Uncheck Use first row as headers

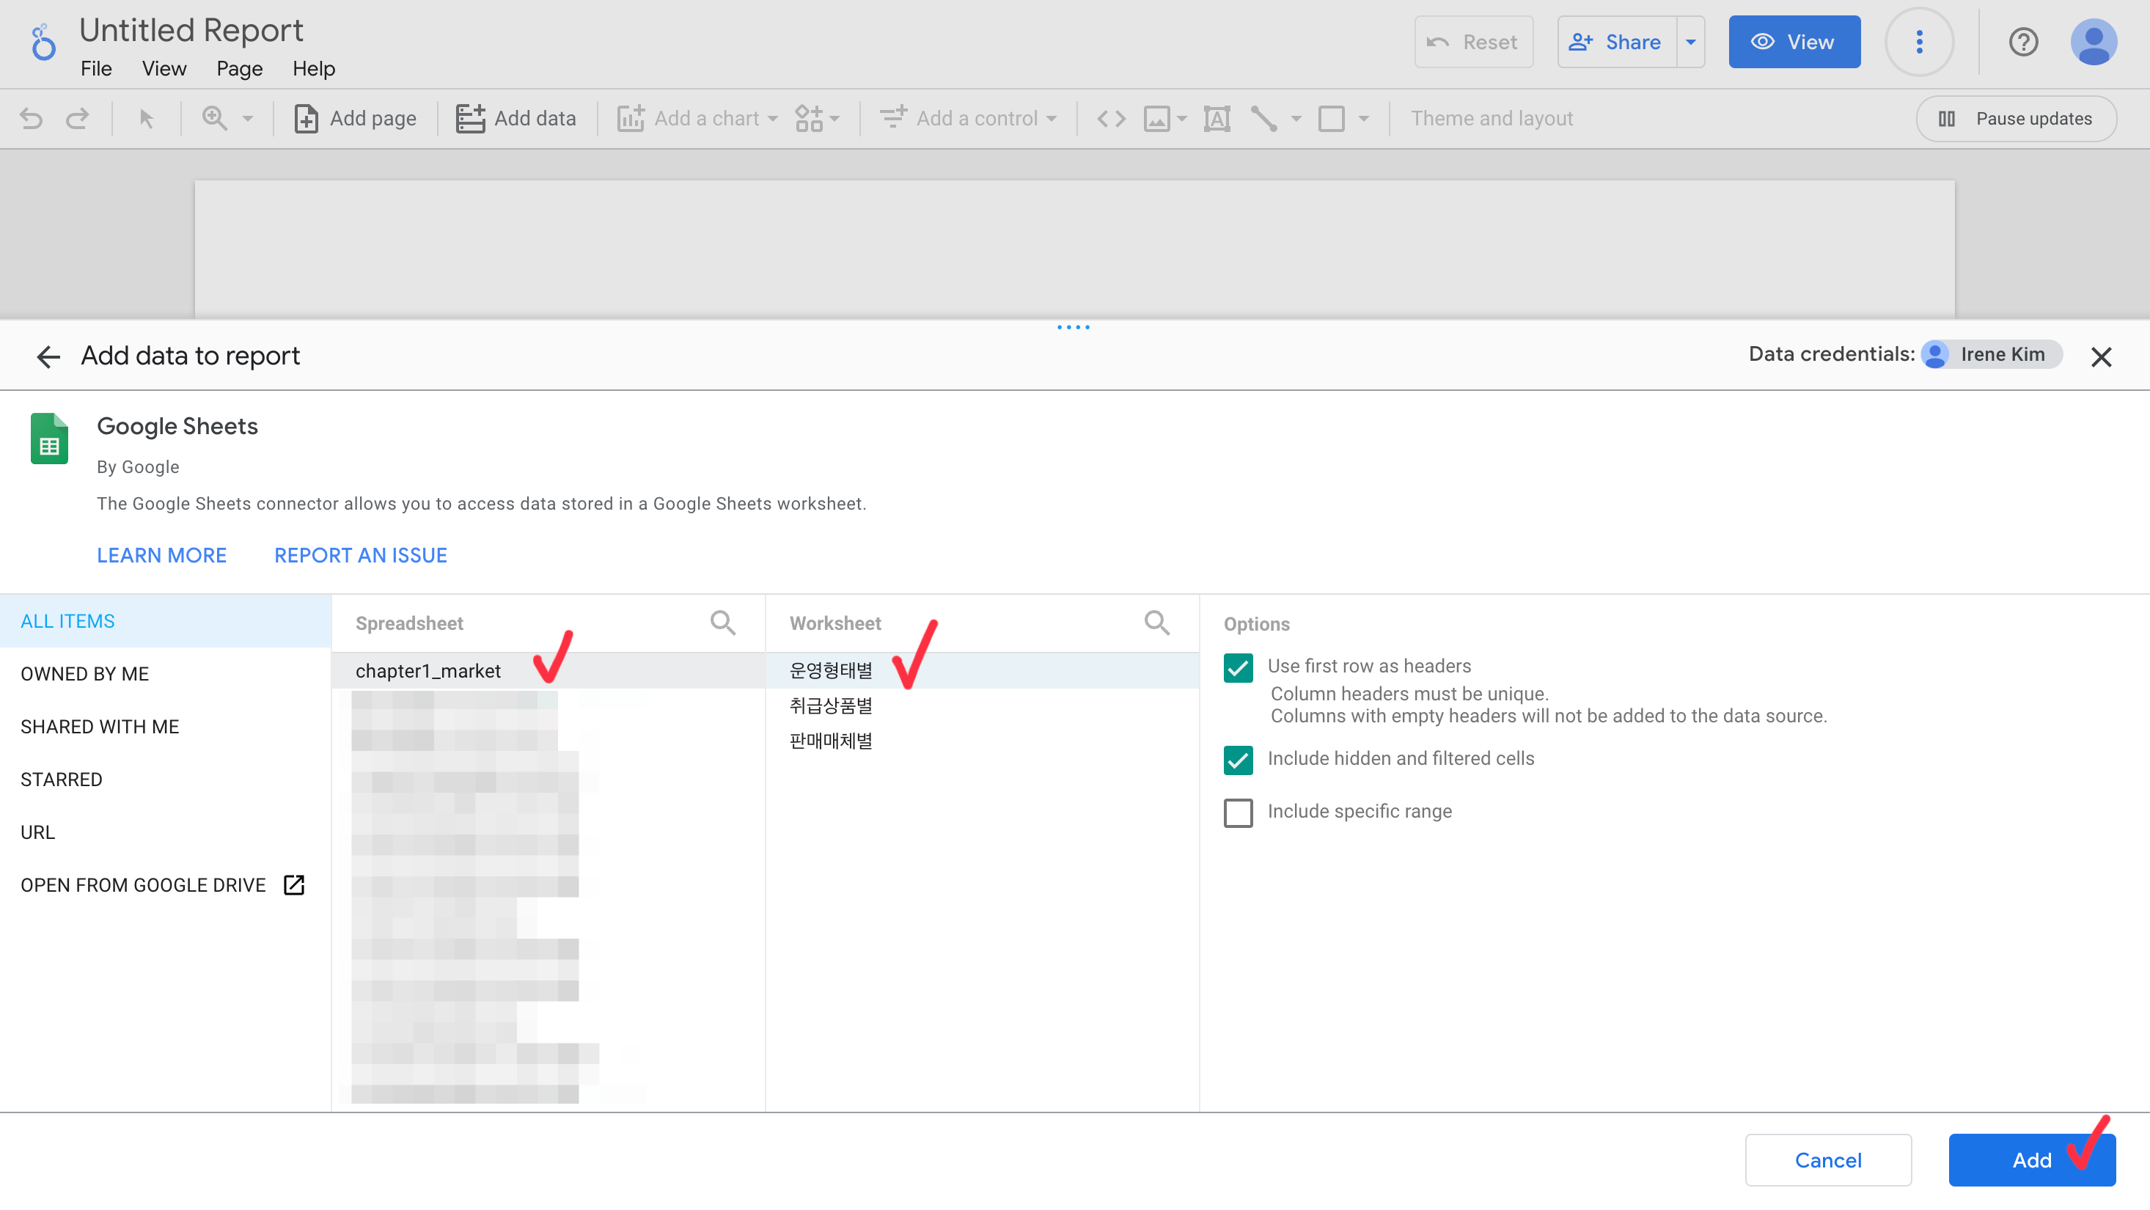point(1238,667)
